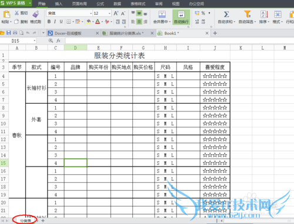Switch to the Docer-在线模板 document tab

[x=68, y=33]
